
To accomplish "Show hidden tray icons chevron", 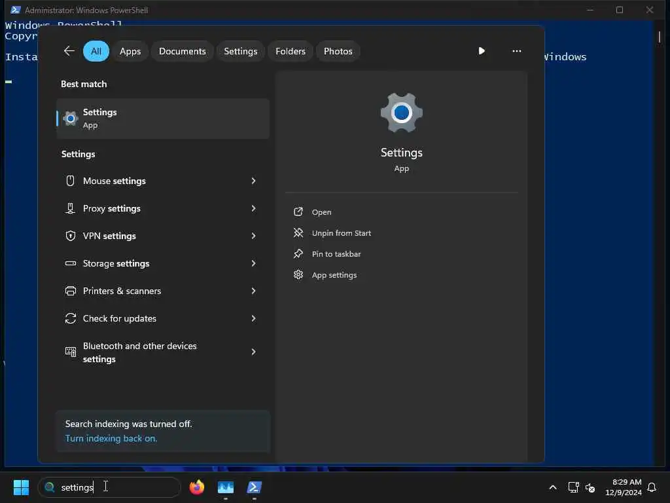I will 552,487.
